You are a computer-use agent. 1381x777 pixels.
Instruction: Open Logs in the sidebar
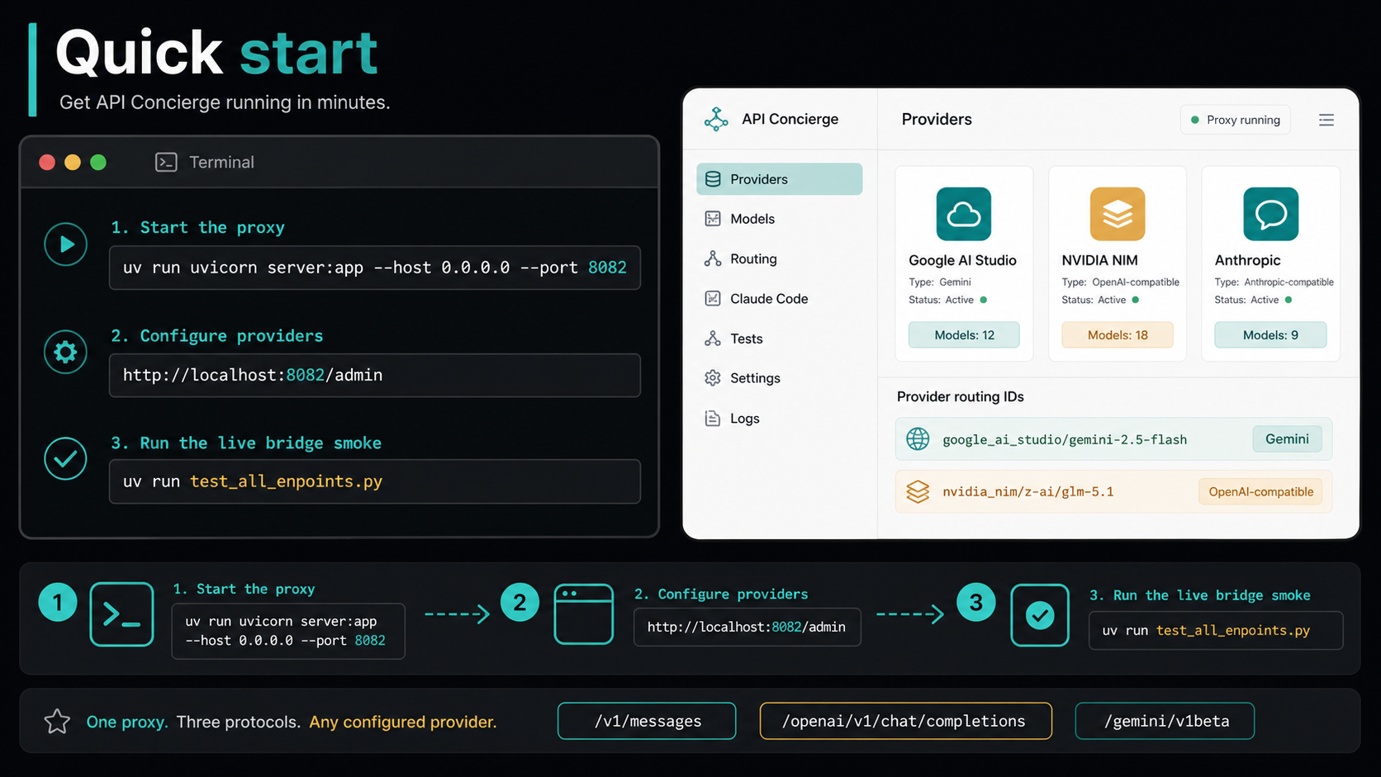click(780, 418)
